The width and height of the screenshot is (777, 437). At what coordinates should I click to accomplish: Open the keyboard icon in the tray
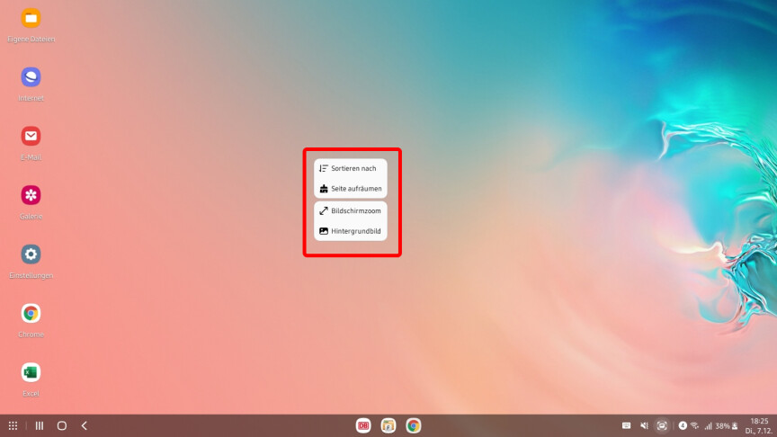[626, 425]
